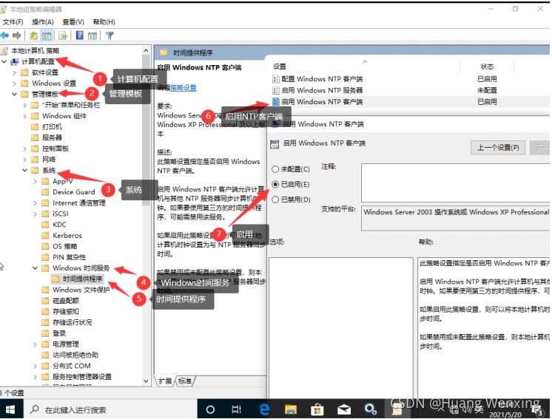This screenshot has height=419, width=552.
Task: Collapse the 系统 tree node arrow
Action: [24, 170]
